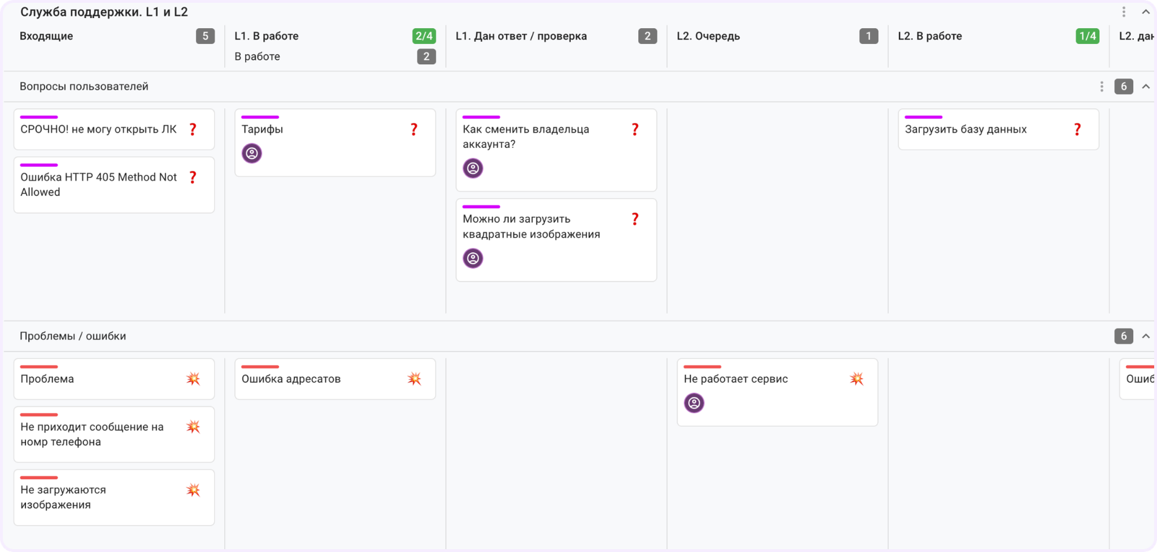
Task: Click the explosion icon on Проблема card
Action: [193, 379]
